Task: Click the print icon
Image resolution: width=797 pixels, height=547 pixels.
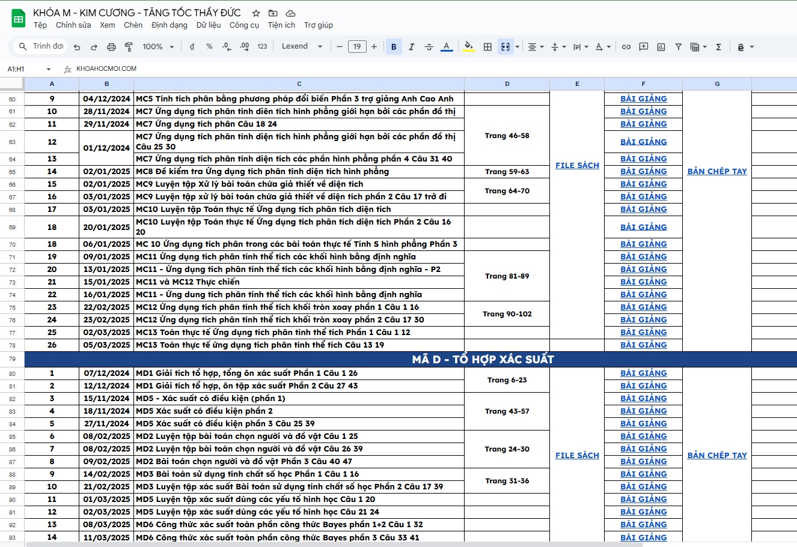Action: [111, 47]
